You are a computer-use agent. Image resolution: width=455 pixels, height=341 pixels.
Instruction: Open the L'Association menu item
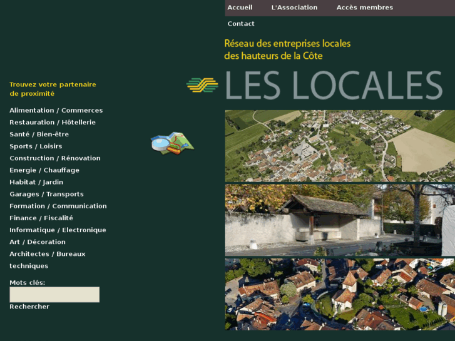click(x=294, y=8)
